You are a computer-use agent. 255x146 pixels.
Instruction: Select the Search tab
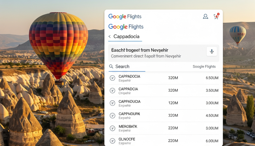[122, 67]
